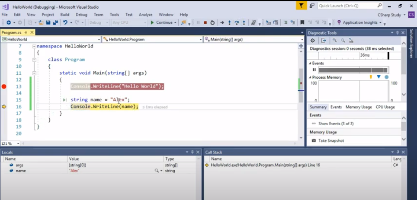Save the current file with the floppy icon

coord(48,22)
